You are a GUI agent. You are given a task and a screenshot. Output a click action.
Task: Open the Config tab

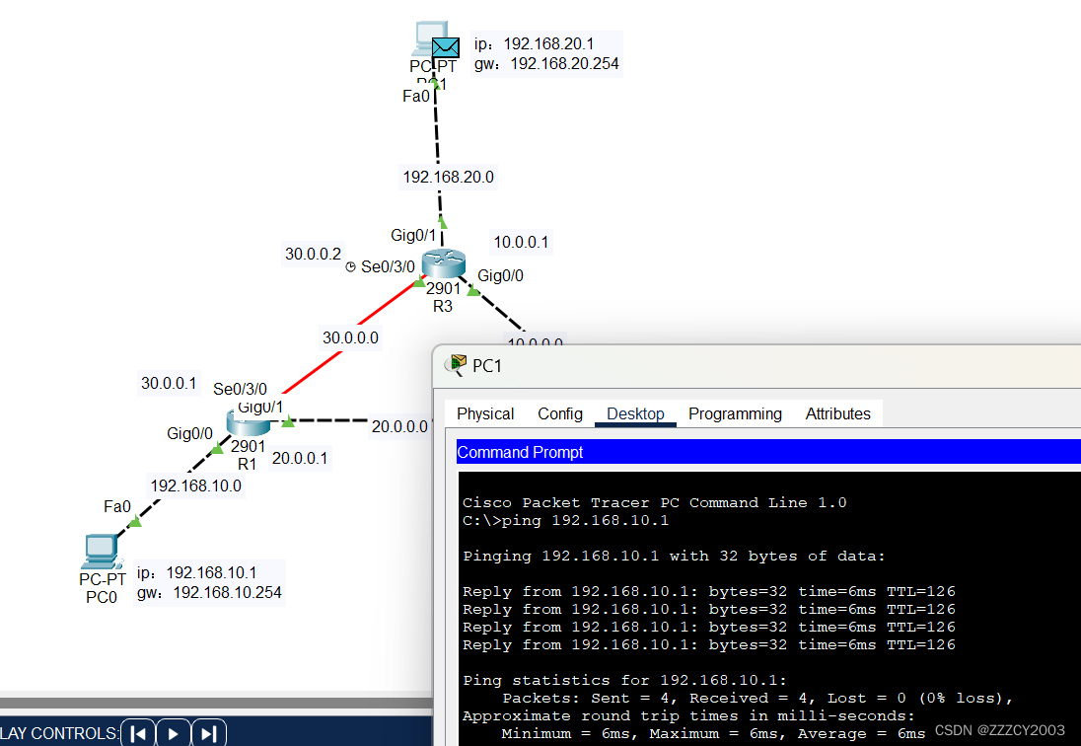tap(559, 413)
